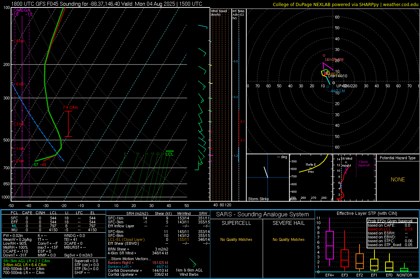
Task: Select the Eff Shear (EBWD) row
Action: point(158,243)
